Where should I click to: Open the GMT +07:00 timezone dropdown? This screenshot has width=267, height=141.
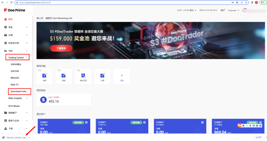[x=187, y=10]
